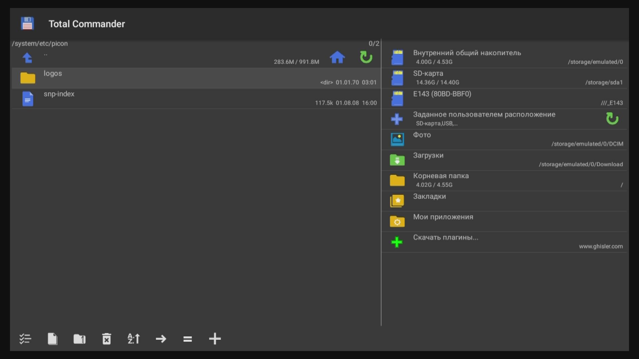Click the /storage/sda1 path text

point(604,82)
